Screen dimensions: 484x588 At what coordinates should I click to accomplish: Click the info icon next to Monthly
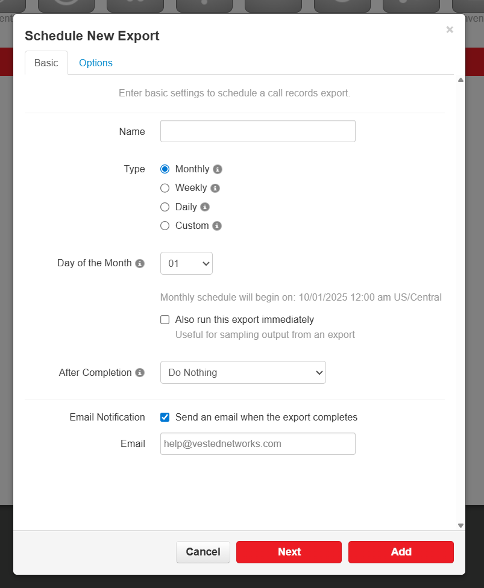tap(218, 169)
